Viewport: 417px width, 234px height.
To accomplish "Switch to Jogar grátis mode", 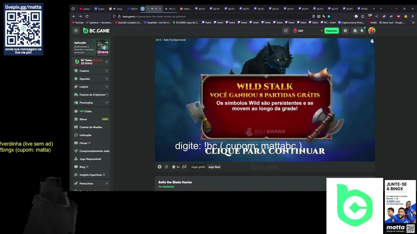I will [198, 167].
